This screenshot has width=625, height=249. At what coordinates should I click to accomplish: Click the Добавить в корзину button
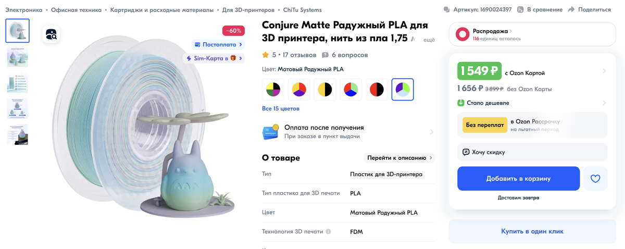(518, 179)
